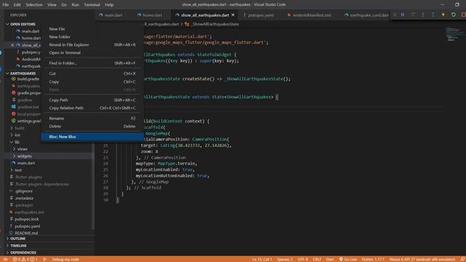Switch to AndroidManifest.xml tab

point(311,15)
